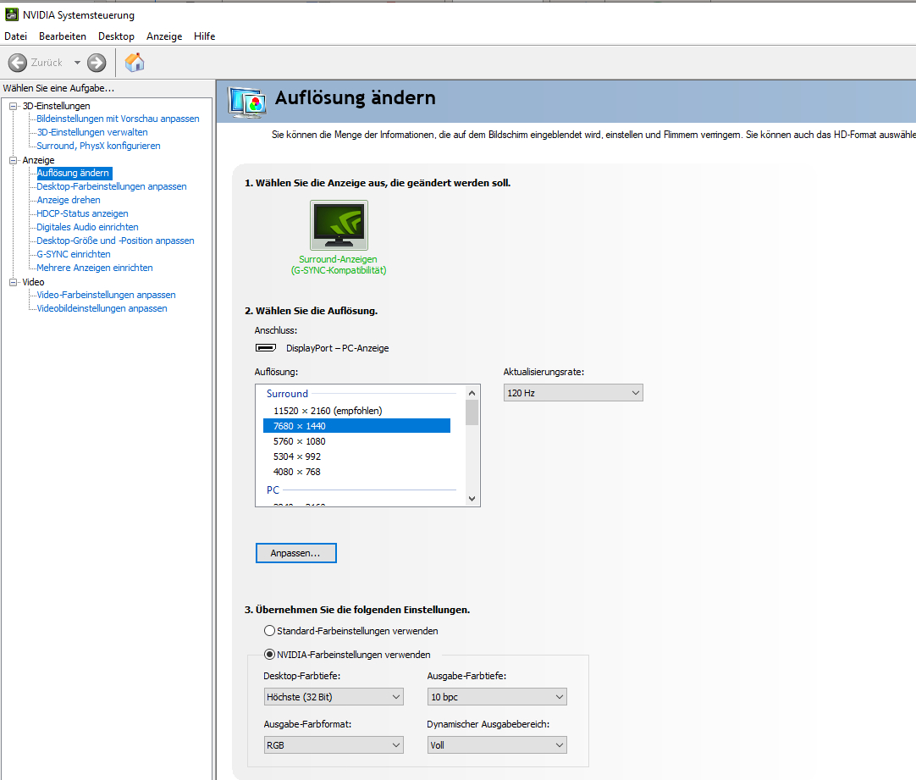Open 3D-Einstellungen verwalten page

(x=92, y=132)
